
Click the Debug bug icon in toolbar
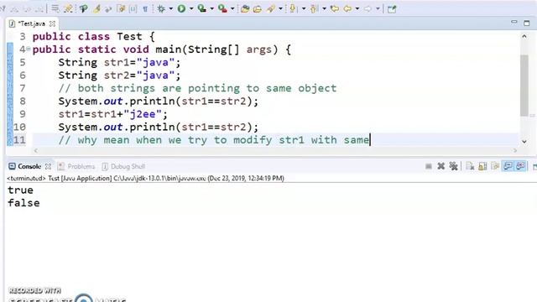point(161,8)
